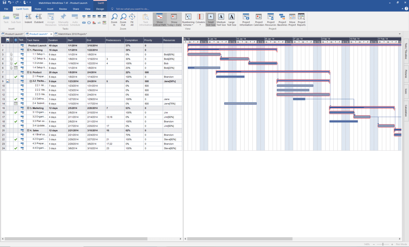The width and height of the screenshot is (409, 247).
Task: Select Brandon resource cell in row 8
Action: 172,77
